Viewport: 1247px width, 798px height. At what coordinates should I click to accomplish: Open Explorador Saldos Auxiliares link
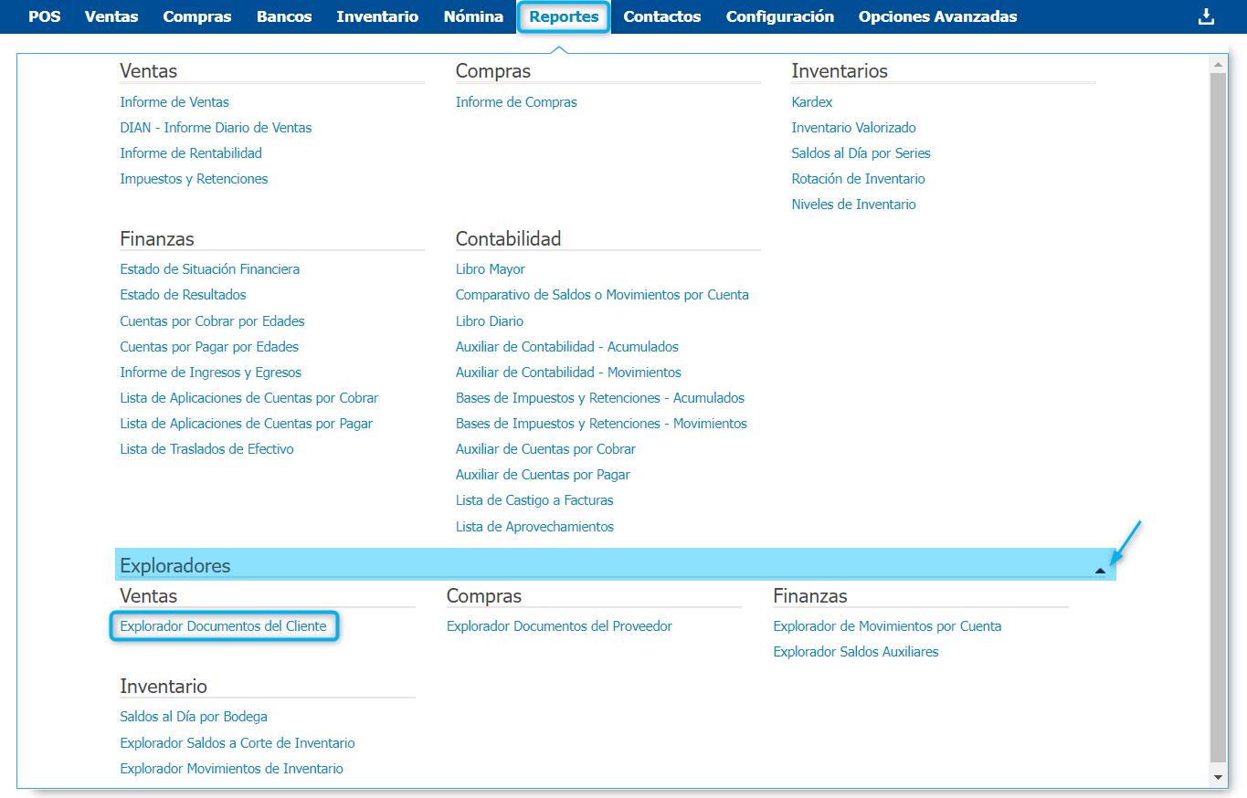[x=856, y=652]
